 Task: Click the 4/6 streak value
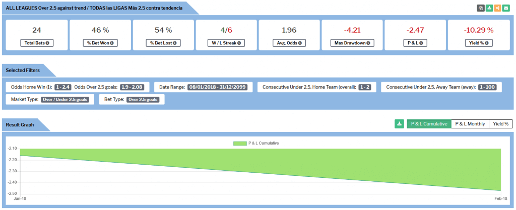click(x=226, y=30)
